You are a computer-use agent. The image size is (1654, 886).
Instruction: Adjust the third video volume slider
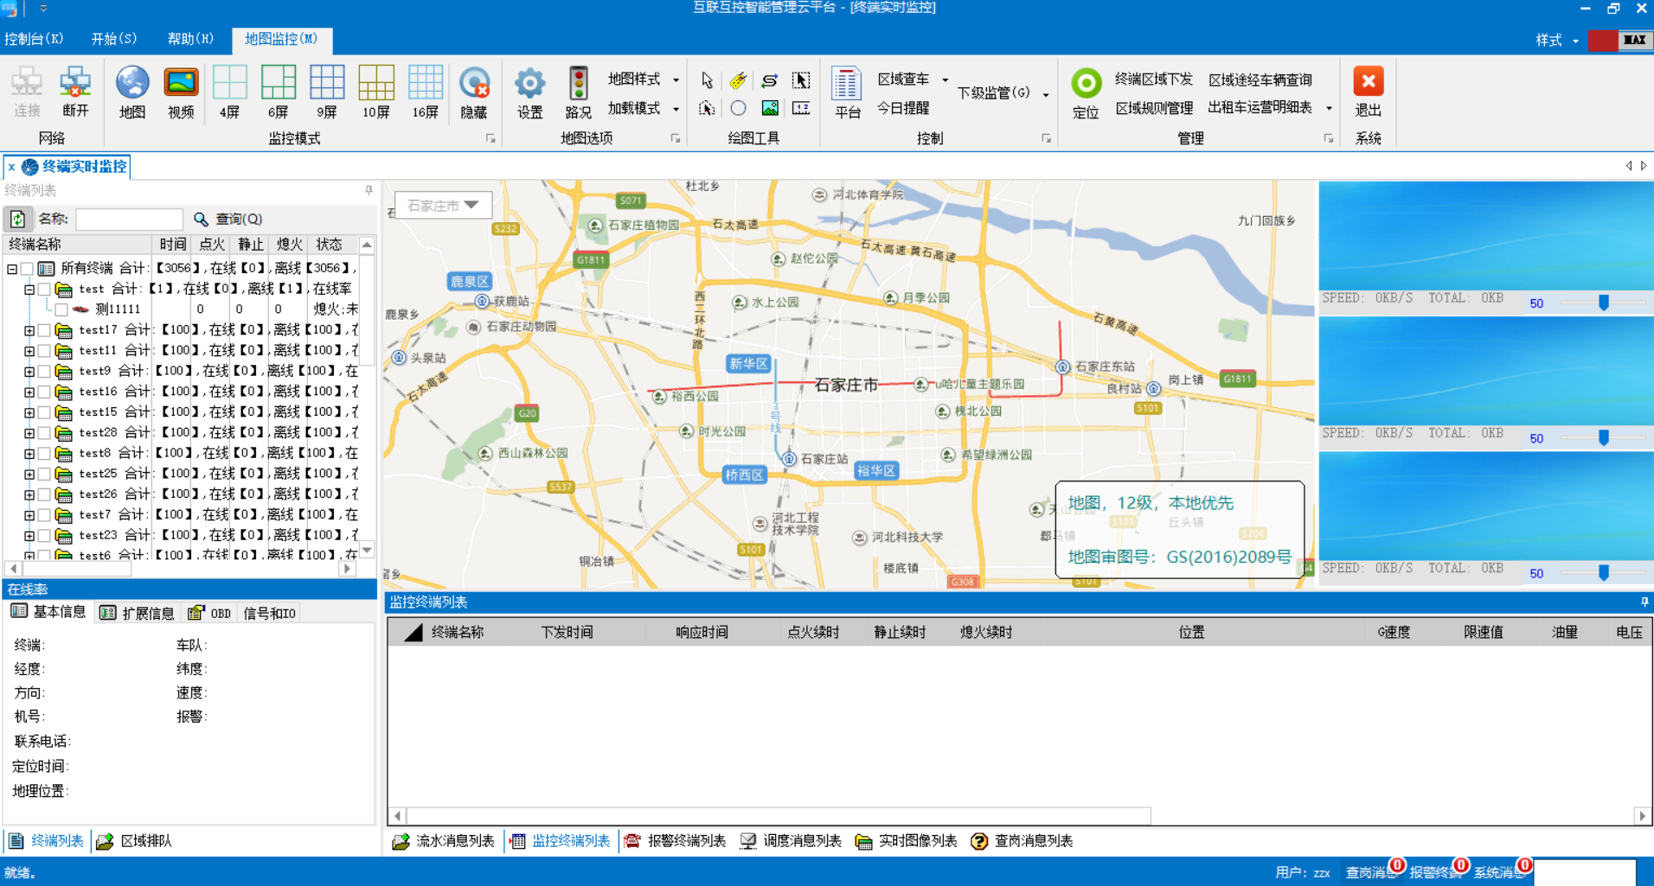point(1604,572)
